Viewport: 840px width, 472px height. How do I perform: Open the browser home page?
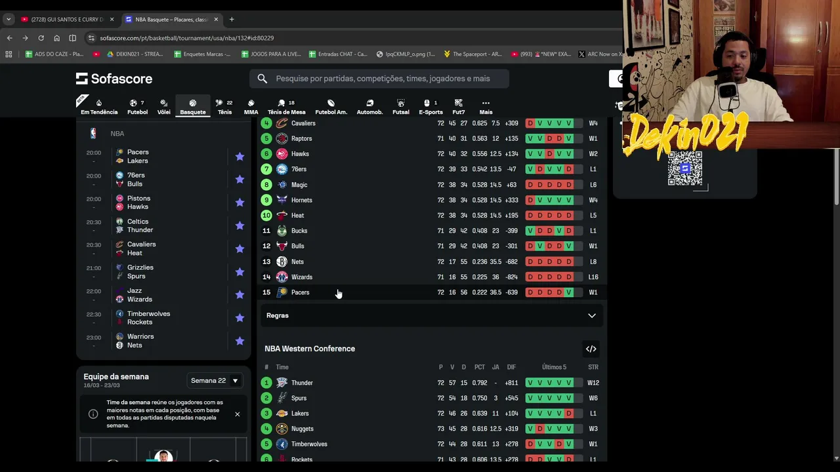(x=56, y=38)
